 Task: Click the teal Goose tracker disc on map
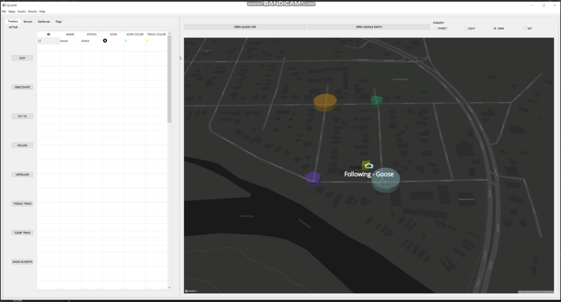click(385, 180)
